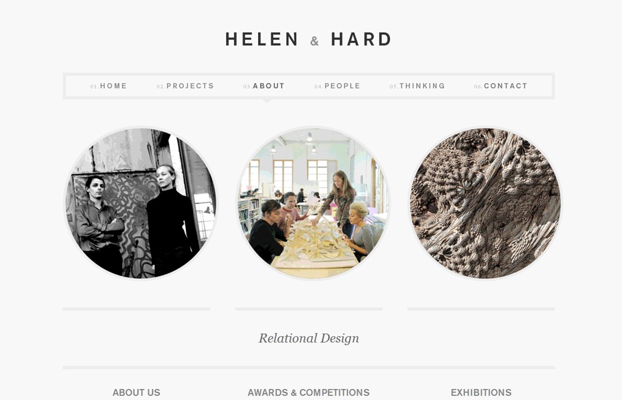Viewport: 622px width, 400px height.
Task: Click the Relational Design title text
Action: point(309,338)
